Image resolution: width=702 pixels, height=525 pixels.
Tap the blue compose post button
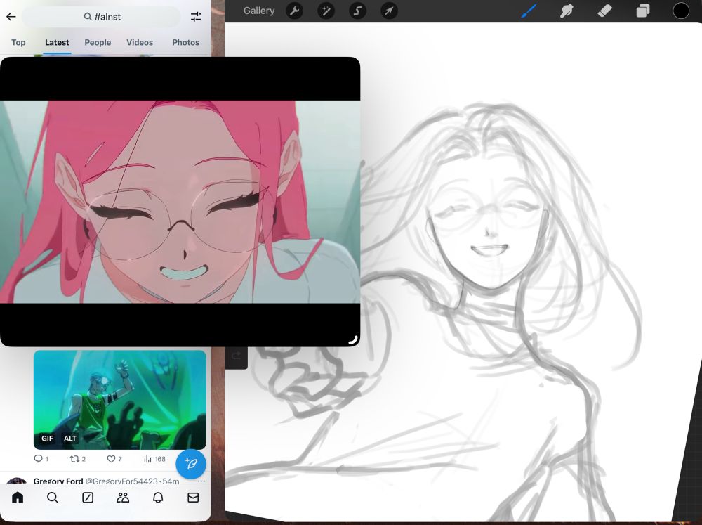191,464
